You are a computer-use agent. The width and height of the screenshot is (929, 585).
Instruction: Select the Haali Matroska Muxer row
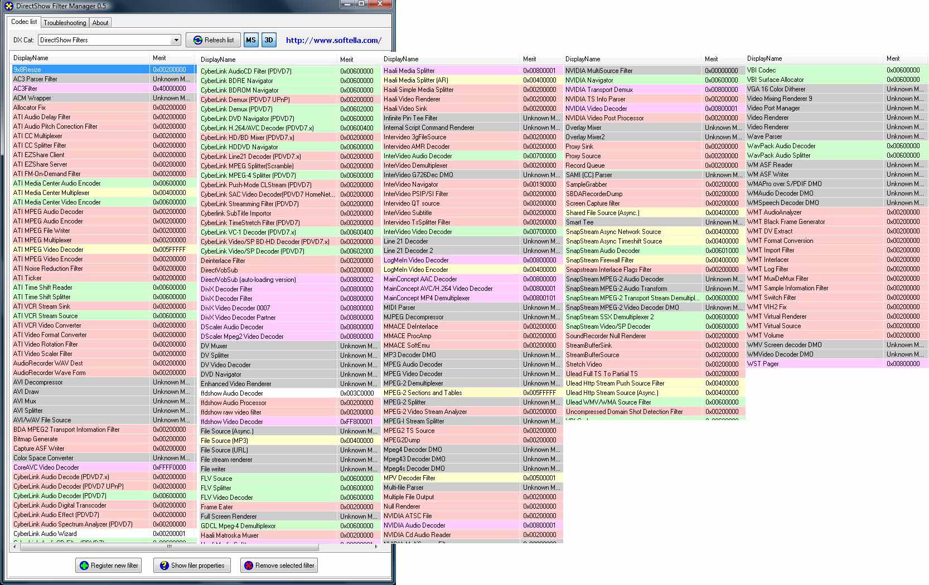point(289,535)
